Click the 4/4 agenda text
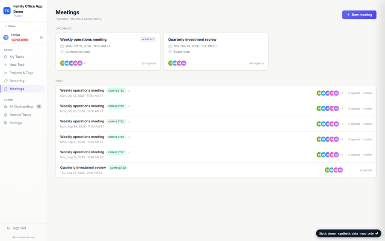Screen dimensions: 385x241 pos(257,63)
